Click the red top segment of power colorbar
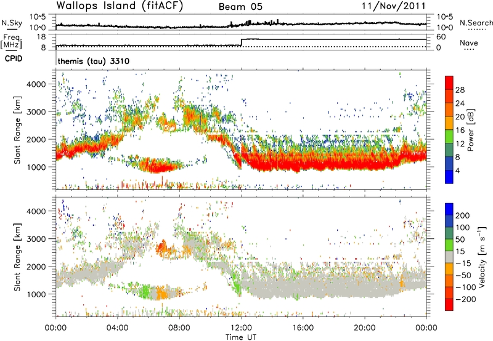493x341 pixels. pos(449,82)
